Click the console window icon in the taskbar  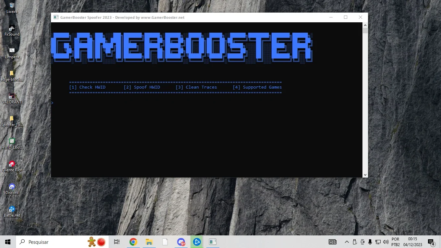click(213, 242)
